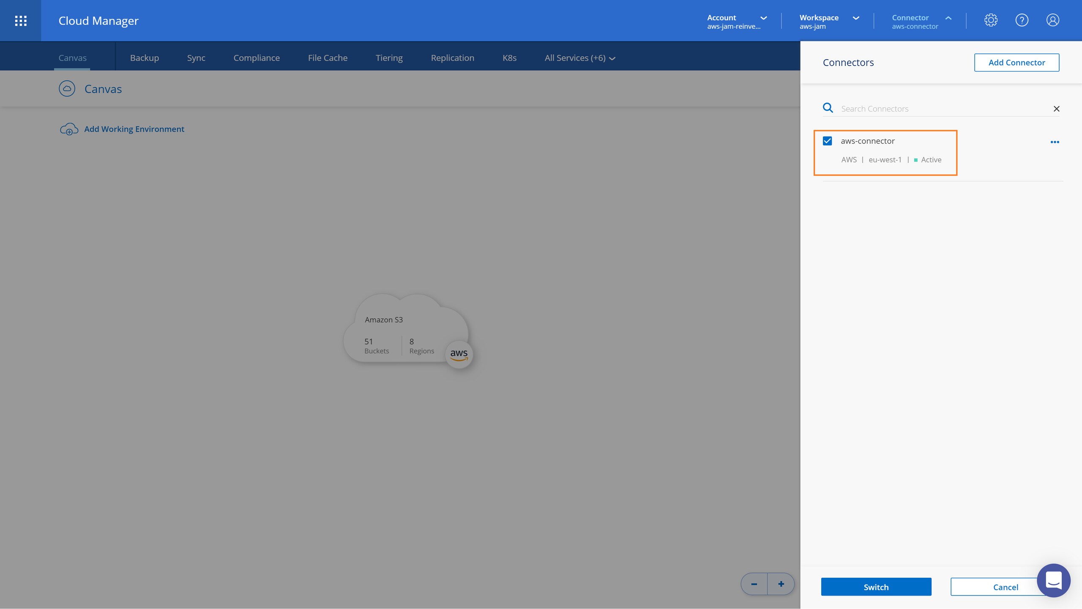Click the AWS logo badge on S3 cloud
Image resolution: width=1082 pixels, height=609 pixels.
pos(459,354)
